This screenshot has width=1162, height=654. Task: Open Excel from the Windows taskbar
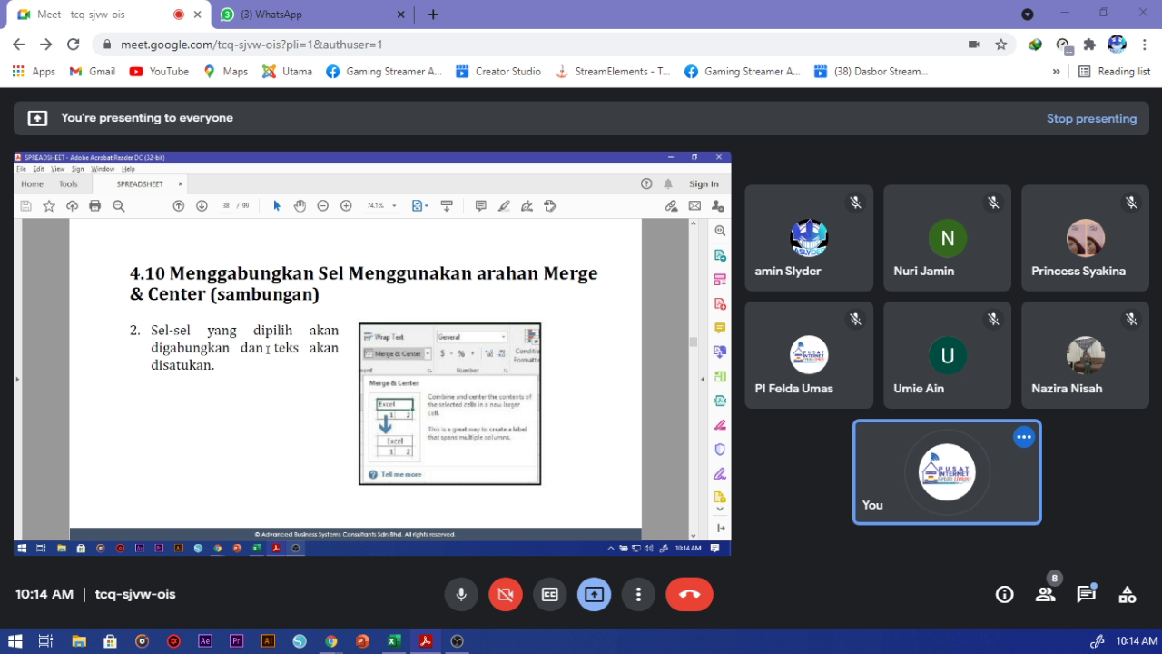[394, 640]
